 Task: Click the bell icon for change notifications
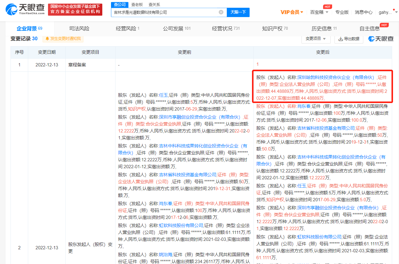[47, 39]
